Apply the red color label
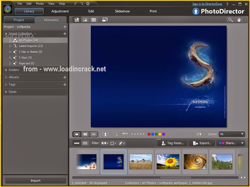This screenshot has width=250, height=187. tap(149, 134)
